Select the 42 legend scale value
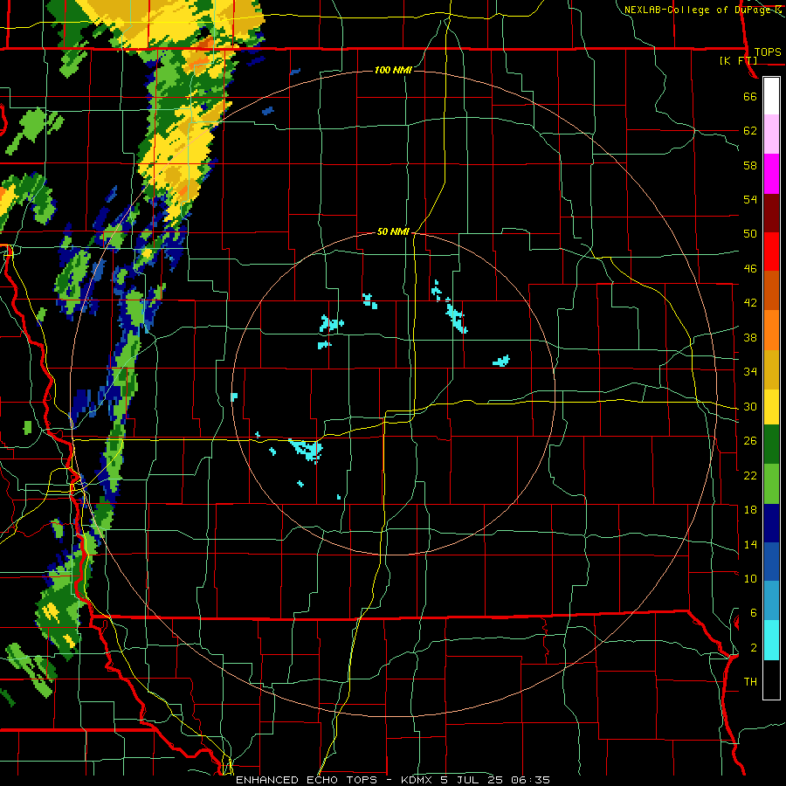 point(750,303)
